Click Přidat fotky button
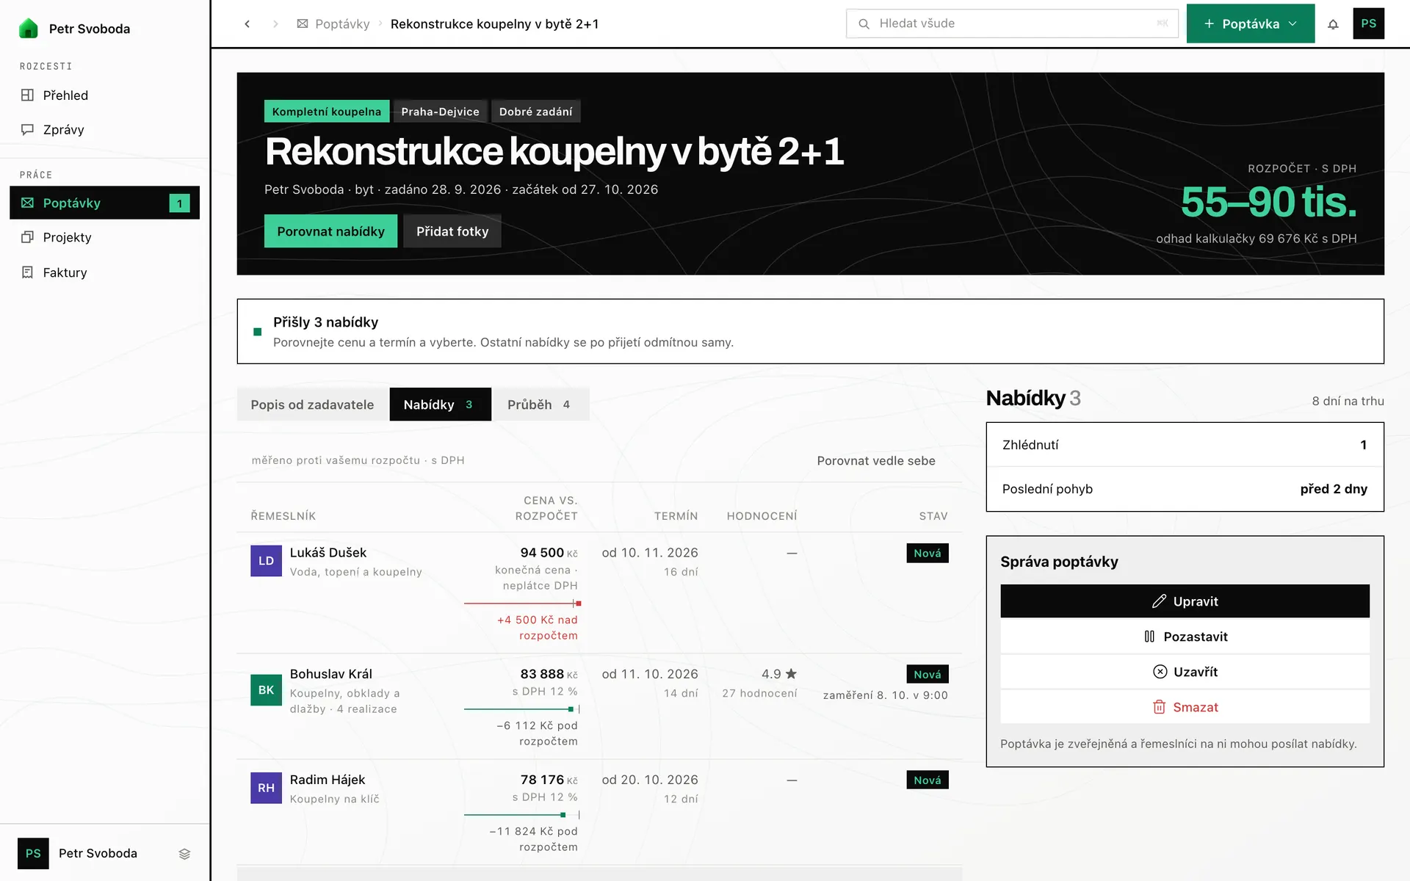This screenshot has height=881, width=1410. click(x=452, y=231)
